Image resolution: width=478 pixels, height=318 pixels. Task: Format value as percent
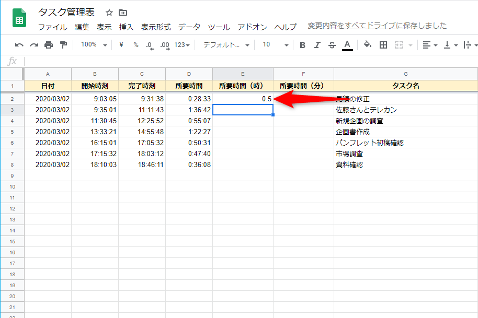(x=135, y=45)
